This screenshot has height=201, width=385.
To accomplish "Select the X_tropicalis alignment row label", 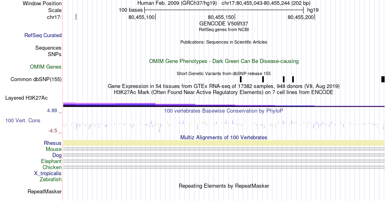I will point(48,174).
